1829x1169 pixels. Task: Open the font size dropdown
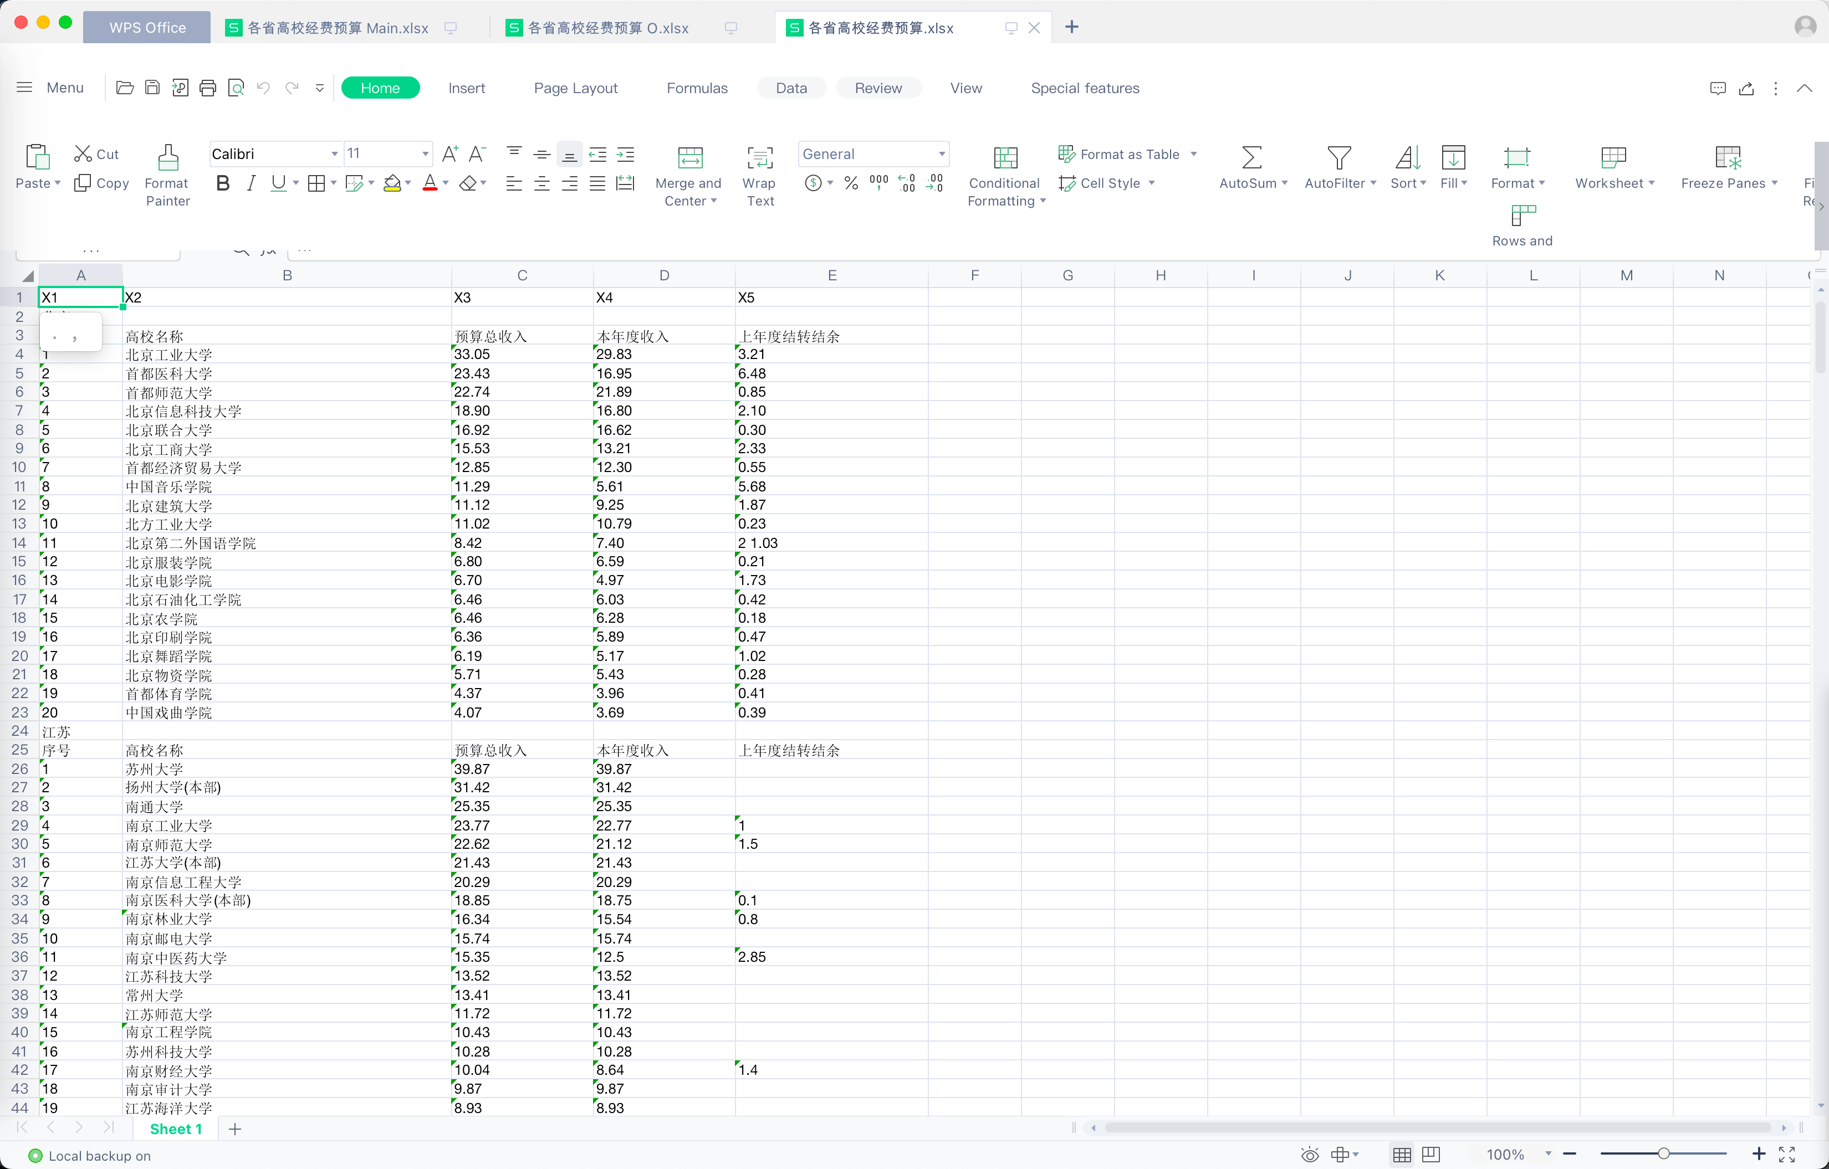click(425, 154)
